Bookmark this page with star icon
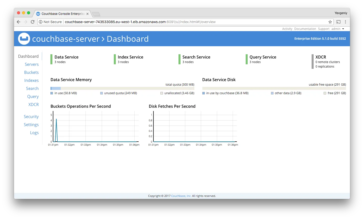Viewport: 364px width, 219px height. click(x=330, y=22)
